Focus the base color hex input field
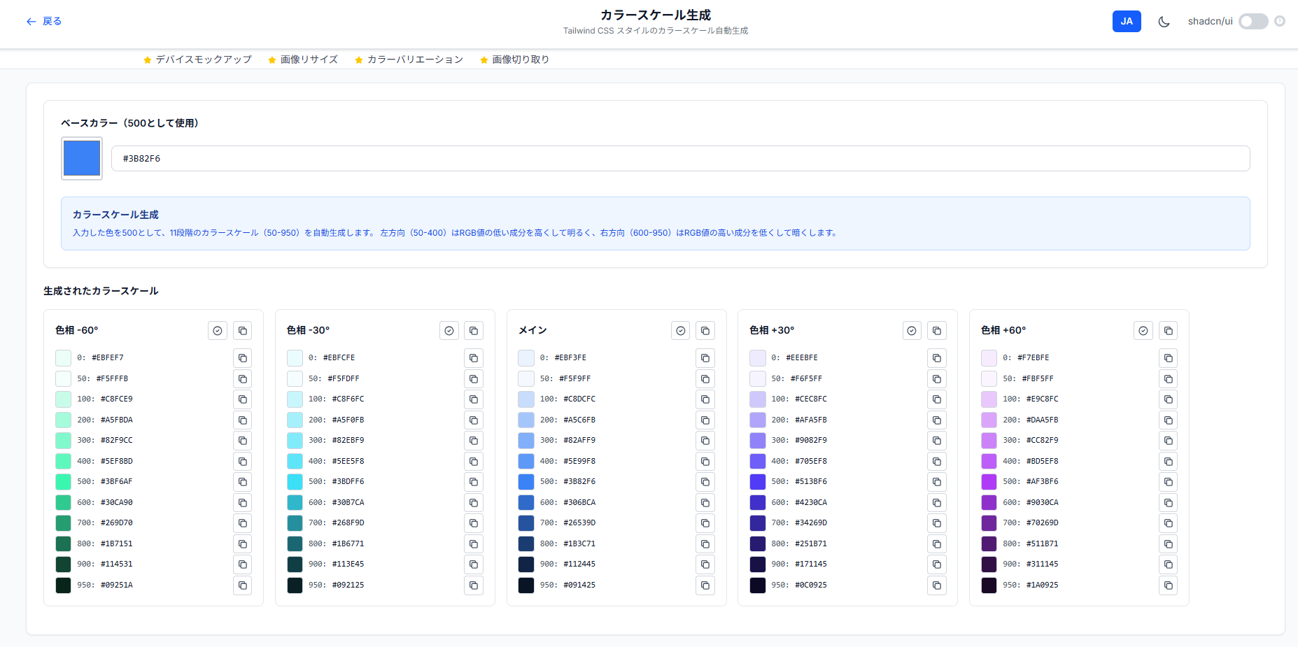 [x=680, y=158]
